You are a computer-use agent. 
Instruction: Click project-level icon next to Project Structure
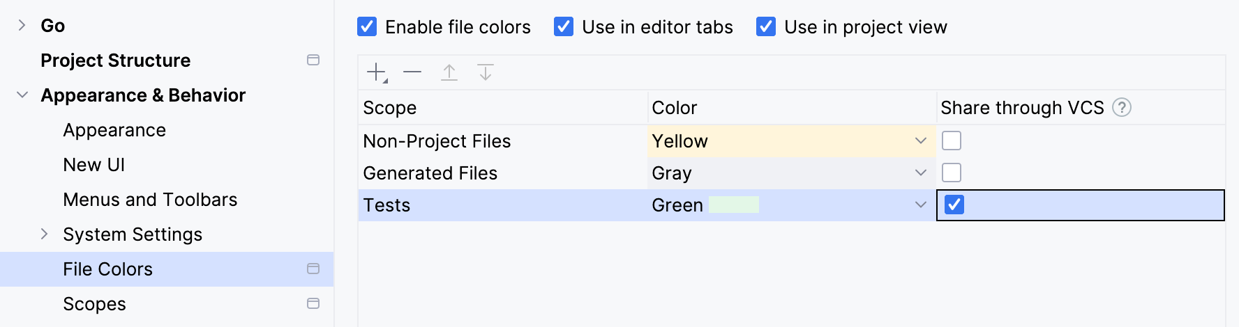tap(313, 61)
